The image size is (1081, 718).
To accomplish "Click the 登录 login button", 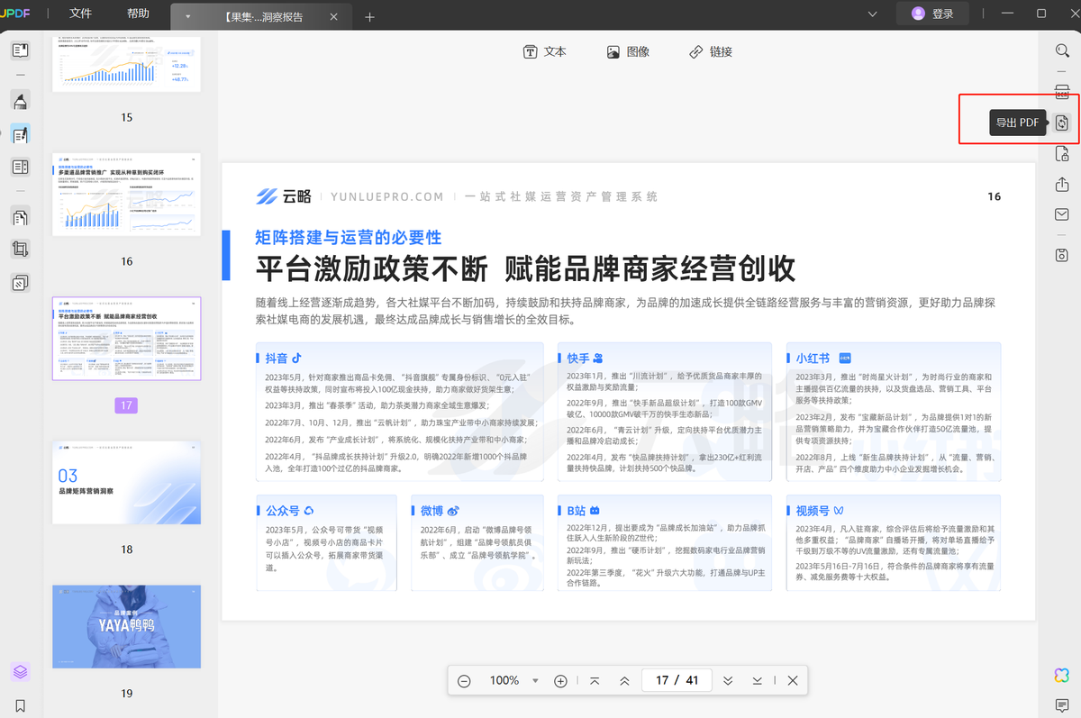I will 932,14.
